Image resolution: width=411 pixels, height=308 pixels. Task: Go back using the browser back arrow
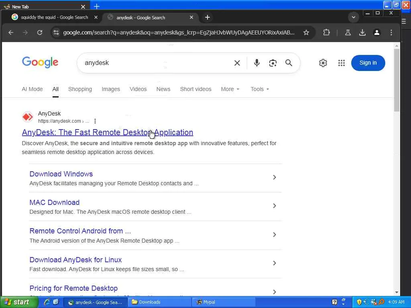point(11,32)
